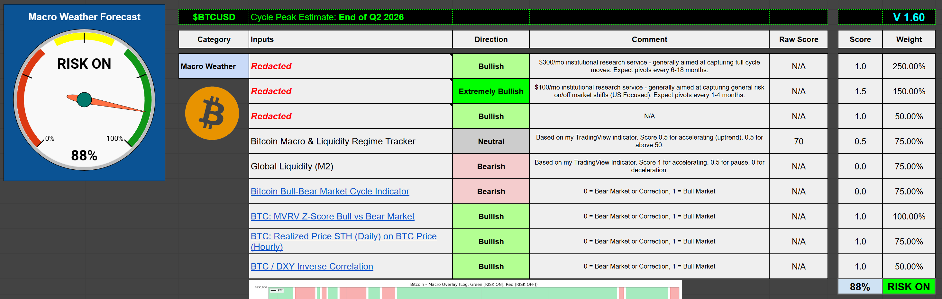Open the BTC / DXY Inverse Correlation link

[312, 267]
